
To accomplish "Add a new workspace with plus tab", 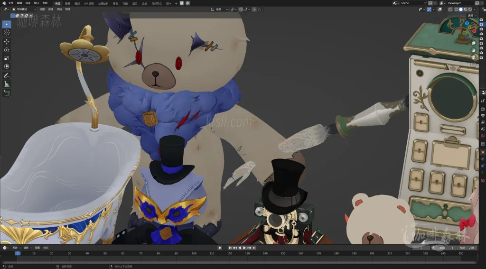I will [x=176, y=3].
